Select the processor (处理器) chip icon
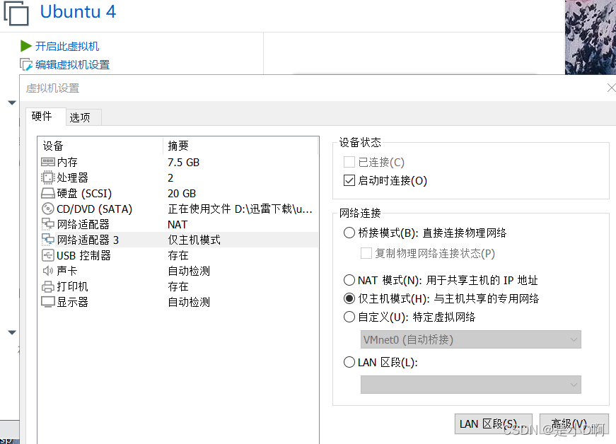Screen dimensions: 616x444 [x=48, y=177]
